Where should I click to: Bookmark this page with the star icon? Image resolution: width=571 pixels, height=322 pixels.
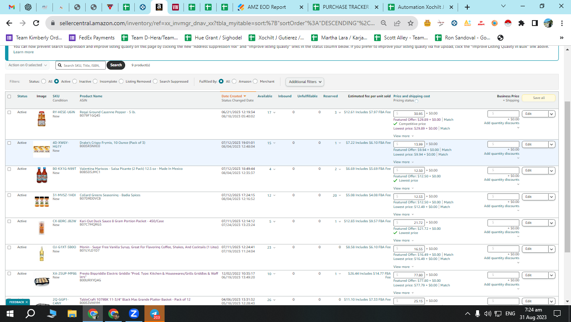point(411,23)
